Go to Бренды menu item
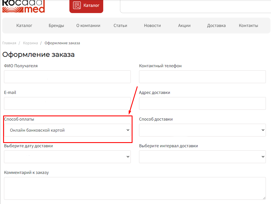The image size is (271, 204). point(56,26)
